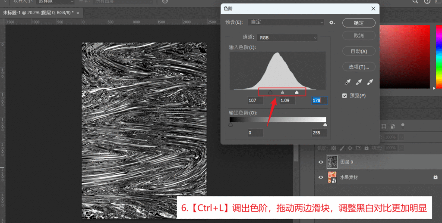442x223 pixels.
Task: Click prevent artboard auto-nesting lock icon
Action: (x=358, y=148)
